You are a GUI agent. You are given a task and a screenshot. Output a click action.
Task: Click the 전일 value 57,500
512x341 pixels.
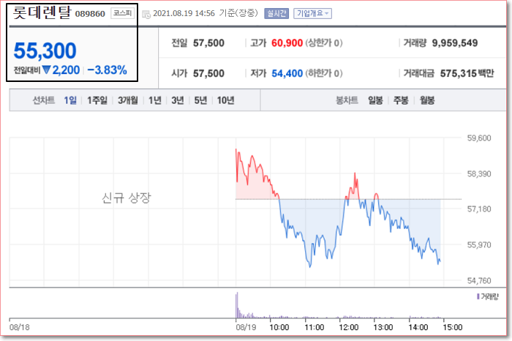[208, 43]
